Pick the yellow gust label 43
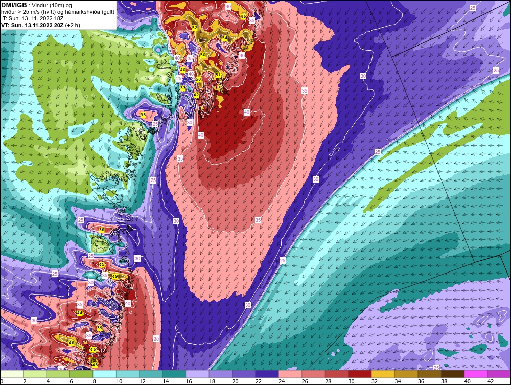Screen dimensions: 511x385 (95, 365)
